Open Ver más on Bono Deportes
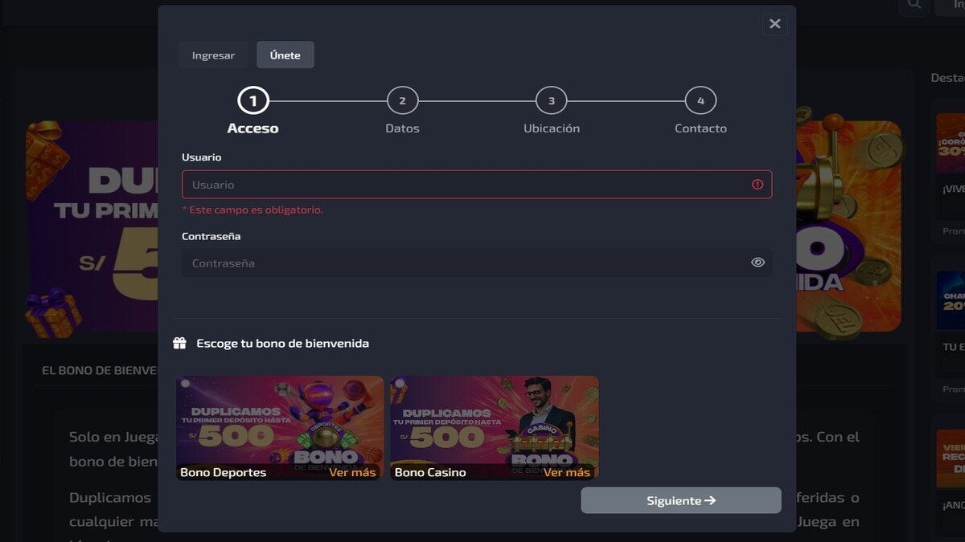 click(352, 472)
